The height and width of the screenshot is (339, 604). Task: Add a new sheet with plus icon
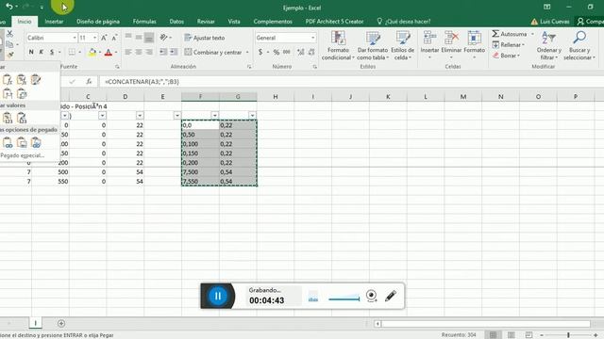tap(61, 324)
